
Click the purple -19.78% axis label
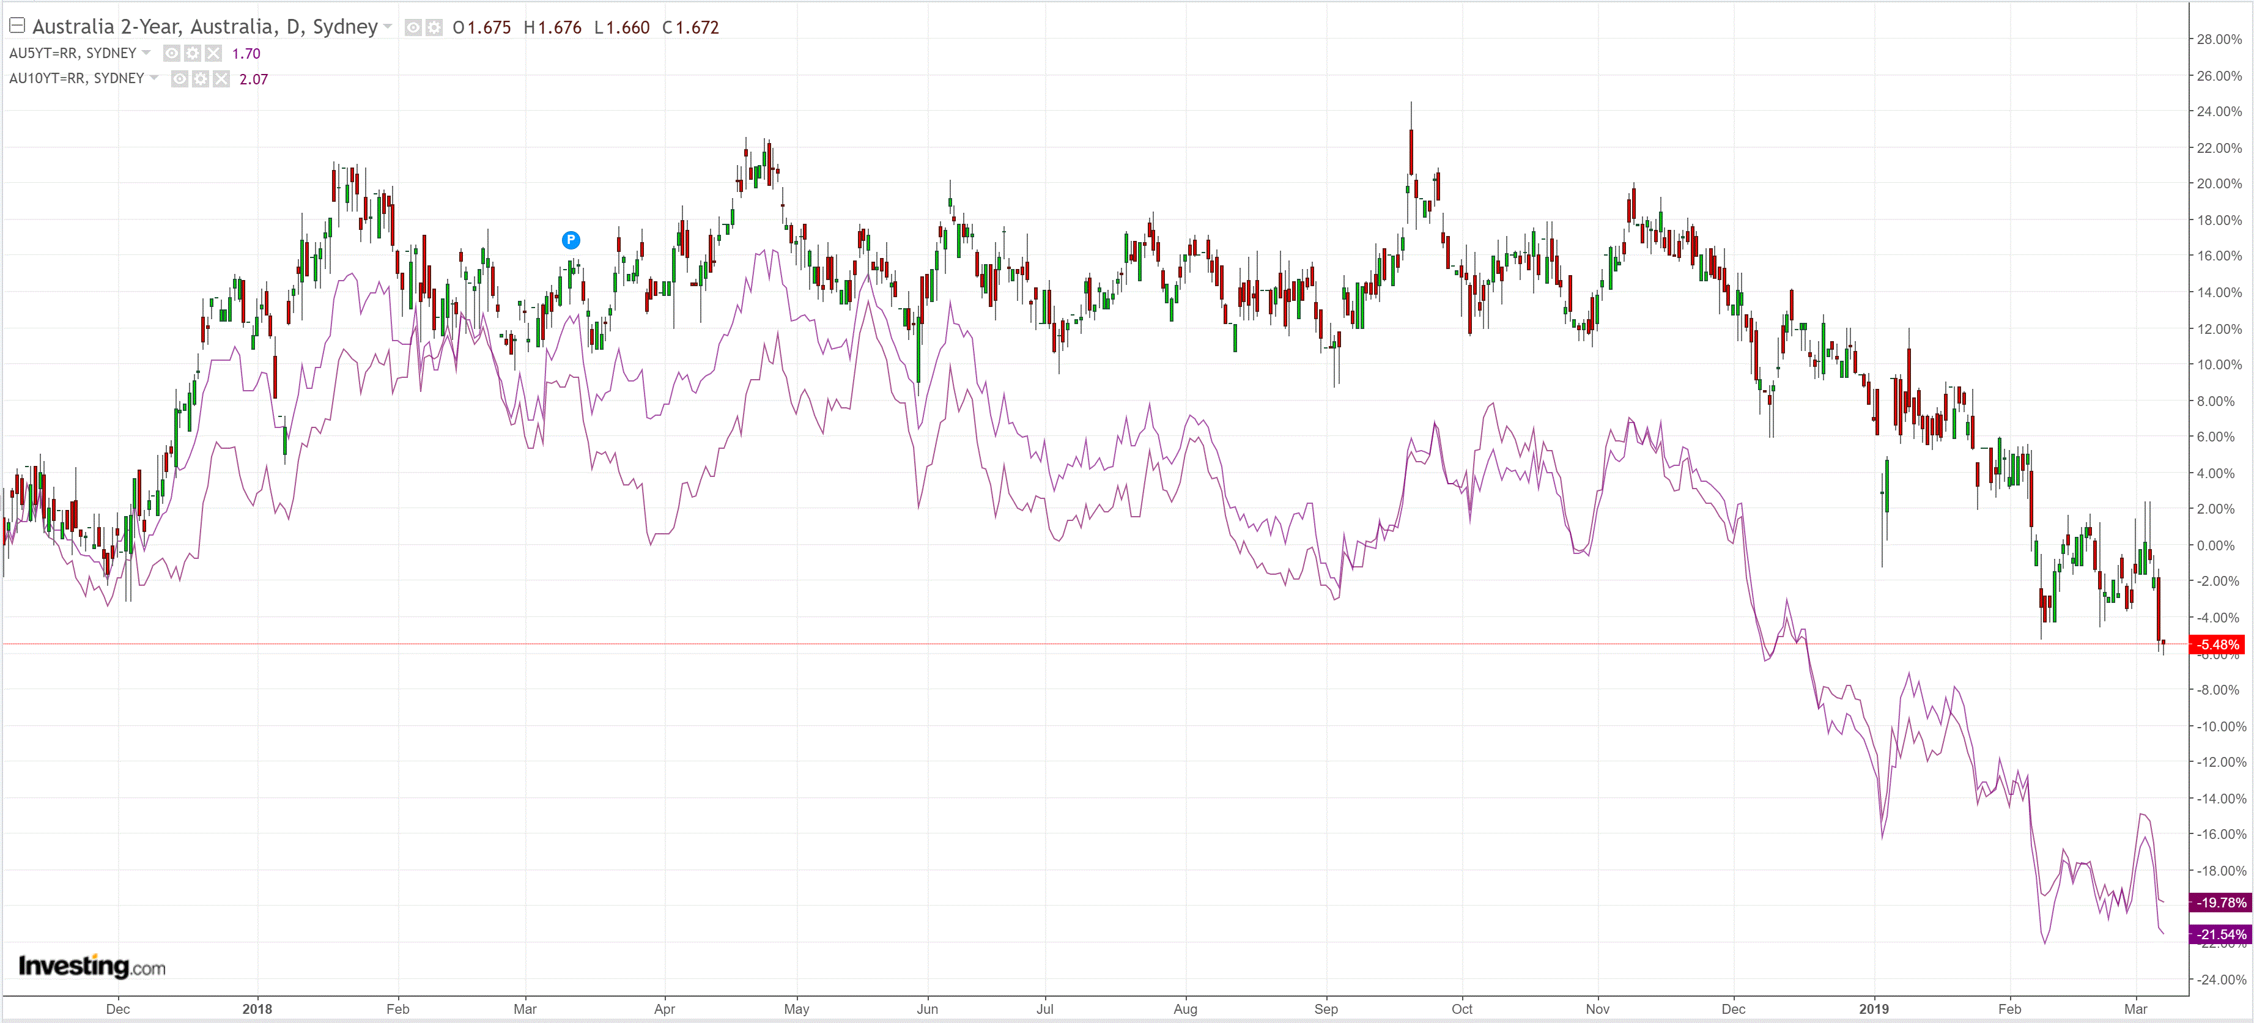coord(2221,903)
